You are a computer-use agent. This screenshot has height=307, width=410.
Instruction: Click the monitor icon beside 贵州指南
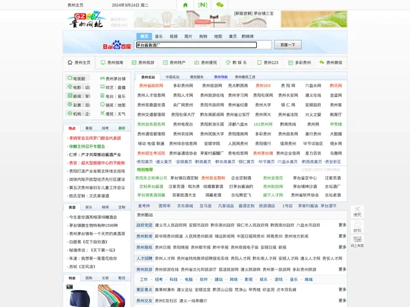[x=103, y=63]
